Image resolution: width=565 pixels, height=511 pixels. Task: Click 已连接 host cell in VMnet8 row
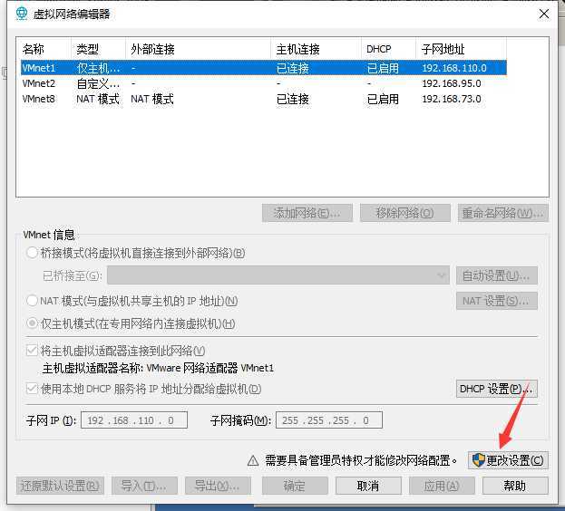[292, 99]
